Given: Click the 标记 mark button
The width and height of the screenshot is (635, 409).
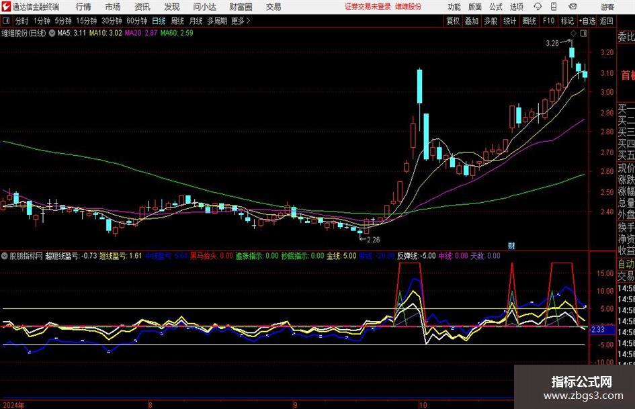Looking at the screenshot, I should 567,21.
